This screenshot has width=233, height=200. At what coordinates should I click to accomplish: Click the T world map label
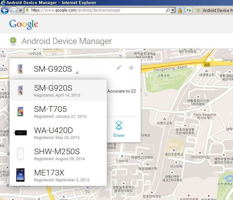tap(122, 161)
